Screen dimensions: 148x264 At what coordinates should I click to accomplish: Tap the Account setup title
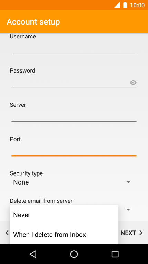33,22
